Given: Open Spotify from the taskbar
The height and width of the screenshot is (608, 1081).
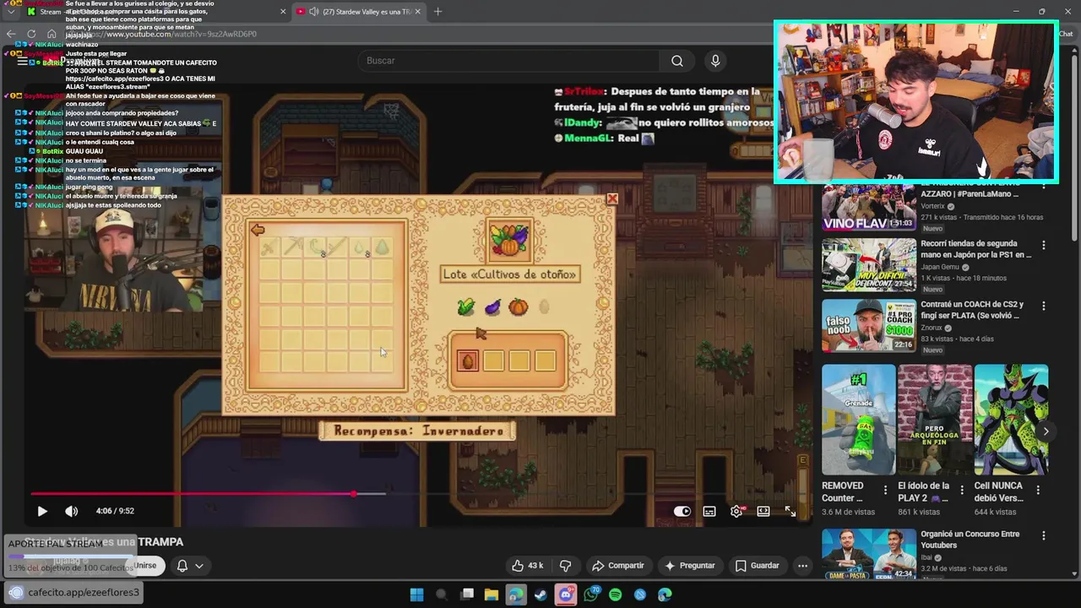Looking at the screenshot, I should tap(616, 594).
